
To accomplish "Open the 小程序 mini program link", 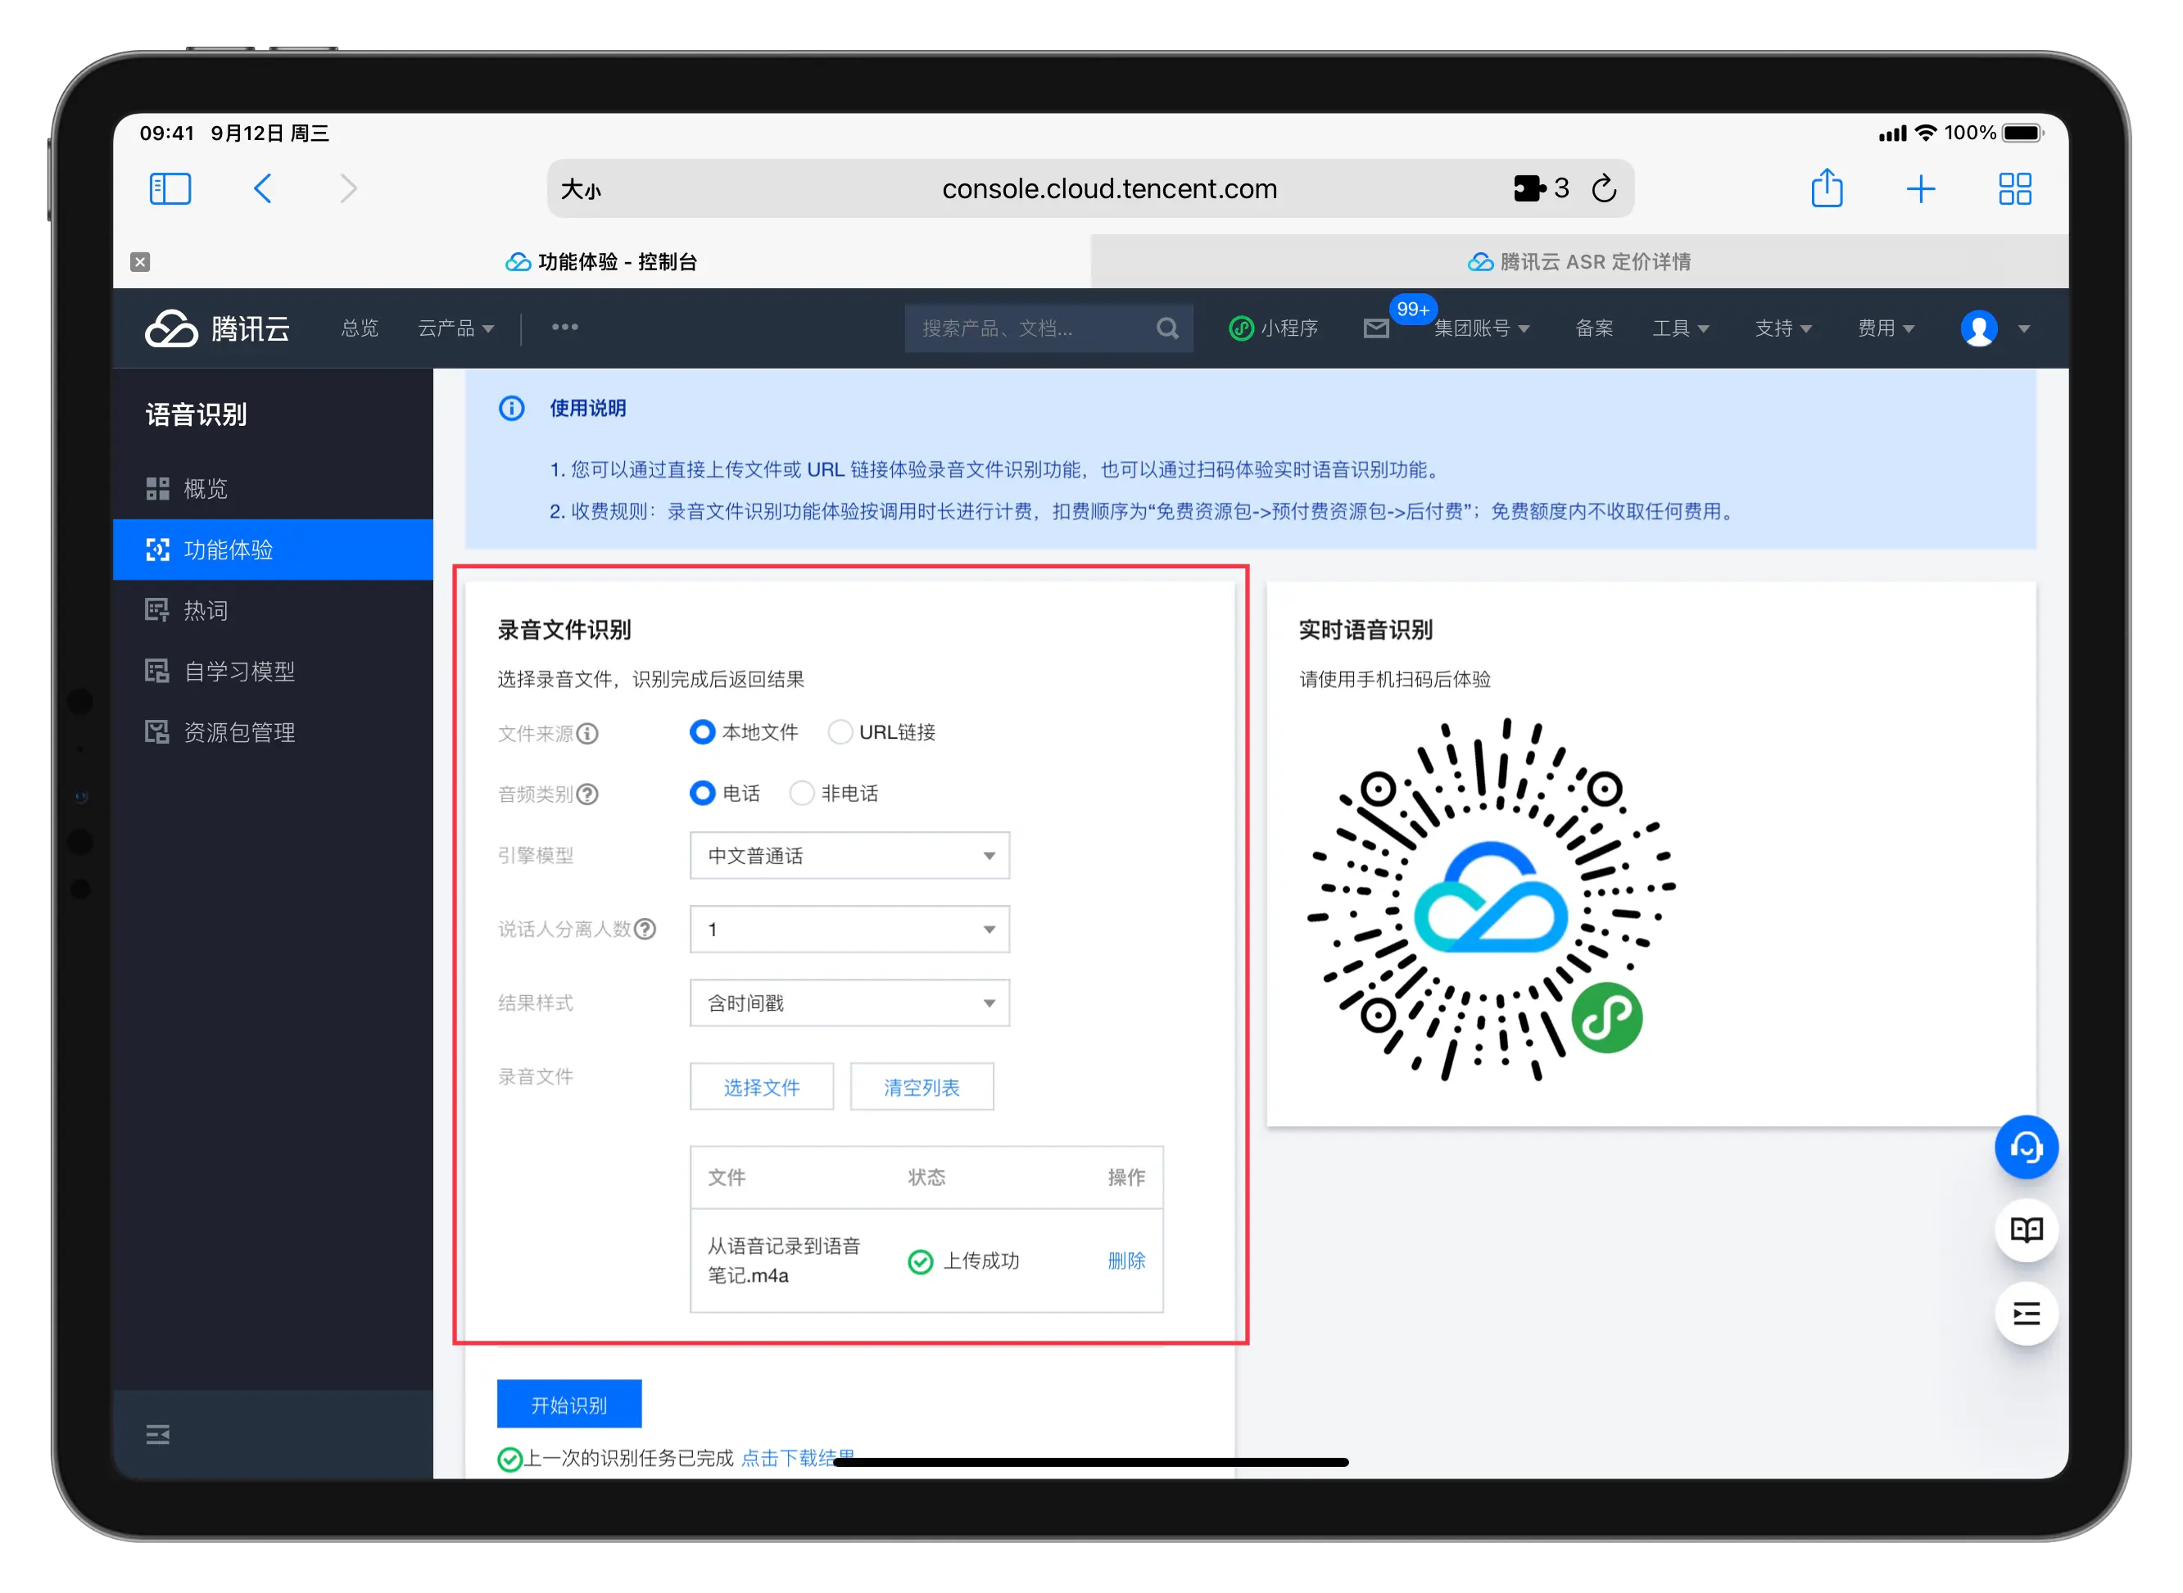I will (1273, 328).
